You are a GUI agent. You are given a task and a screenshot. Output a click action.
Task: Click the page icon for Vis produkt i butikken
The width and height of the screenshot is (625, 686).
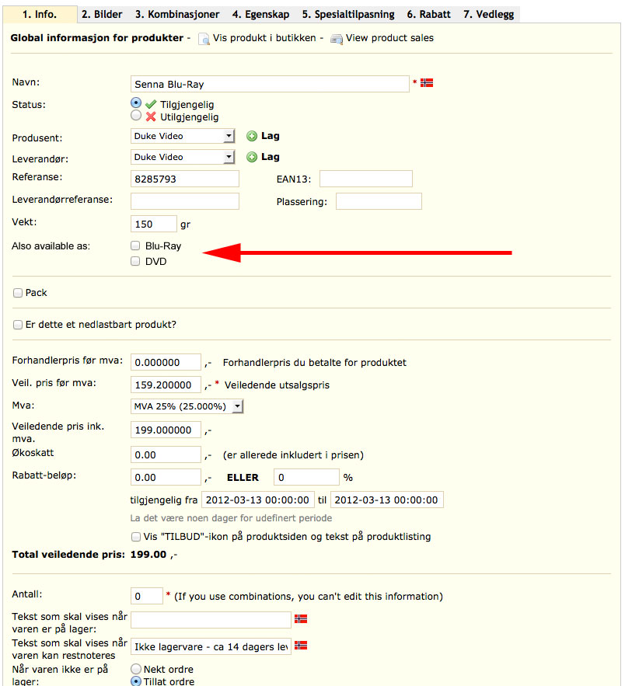(x=204, y=39)
